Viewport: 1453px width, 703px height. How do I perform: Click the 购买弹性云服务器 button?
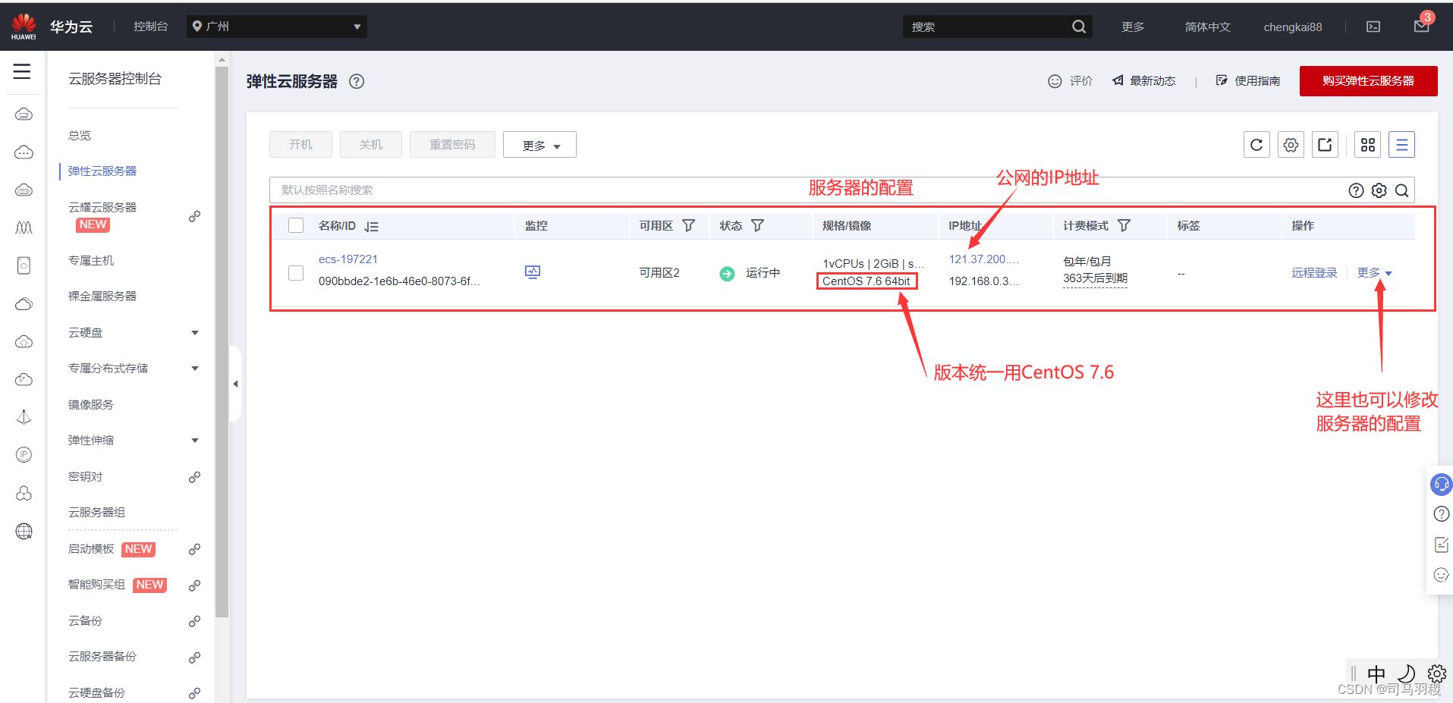click(x=1368, y=81)
